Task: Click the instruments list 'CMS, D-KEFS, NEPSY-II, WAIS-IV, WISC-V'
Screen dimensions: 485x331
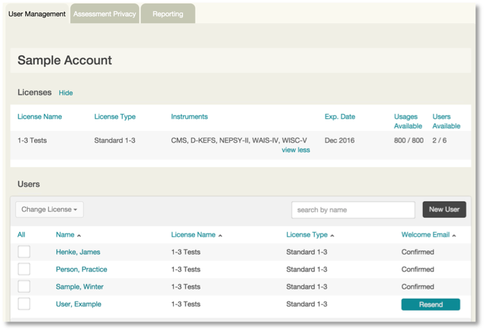Action: click(x=239, y=141)
